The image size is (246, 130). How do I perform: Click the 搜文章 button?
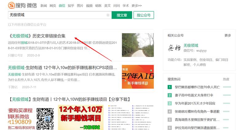122,15
